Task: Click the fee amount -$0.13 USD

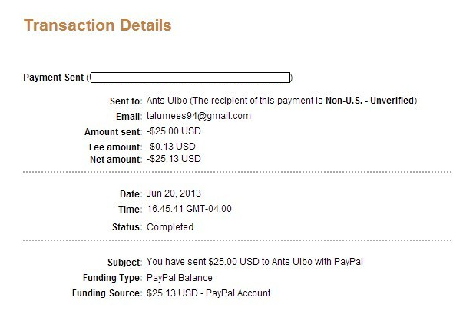Action: pos(171,147)
